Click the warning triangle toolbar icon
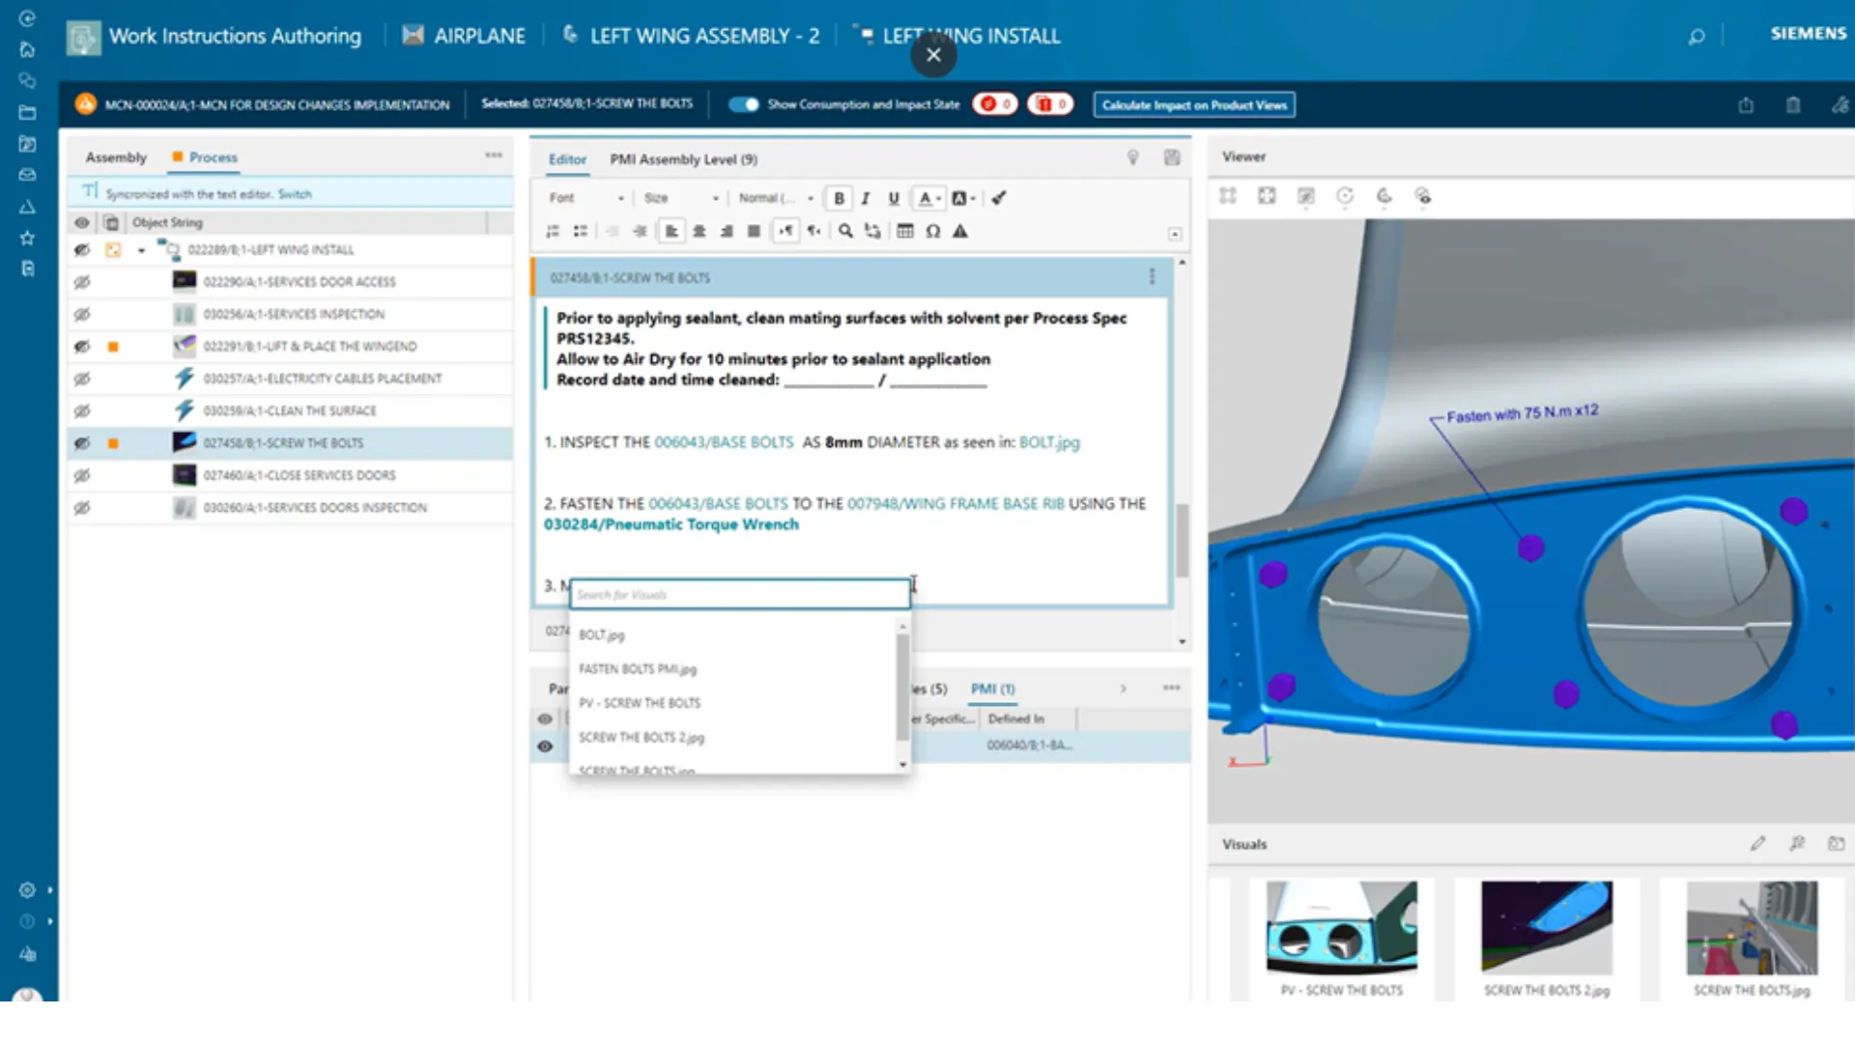The image size is (1855, 1043). tap(960, 231)
